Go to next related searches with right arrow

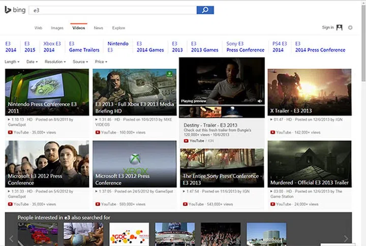point(346,238)
